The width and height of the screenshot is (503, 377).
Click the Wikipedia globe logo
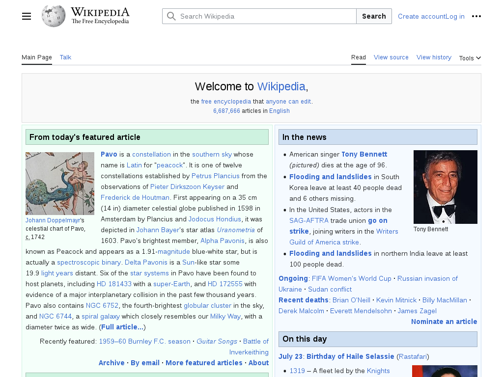(x=53, y=16)
